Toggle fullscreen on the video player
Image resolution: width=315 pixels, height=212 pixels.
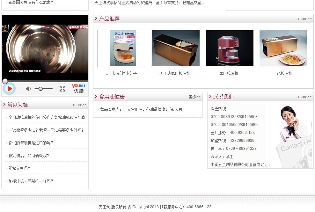tap(62, 89)
